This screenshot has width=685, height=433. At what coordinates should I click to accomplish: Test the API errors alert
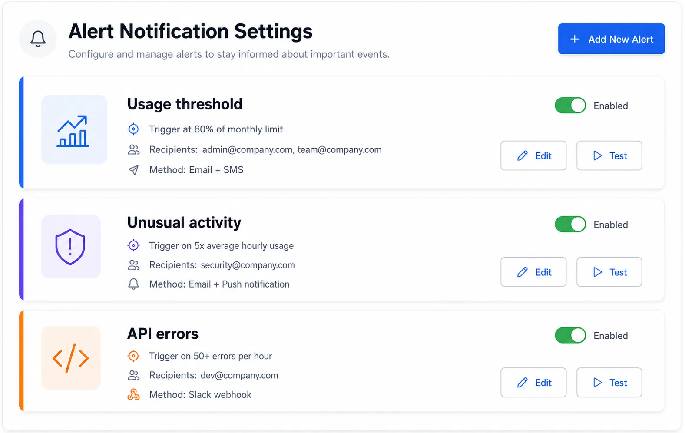(x=609, y=383)
